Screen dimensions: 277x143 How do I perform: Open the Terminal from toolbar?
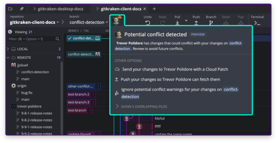pyautogui.click(x=257, y=23)
